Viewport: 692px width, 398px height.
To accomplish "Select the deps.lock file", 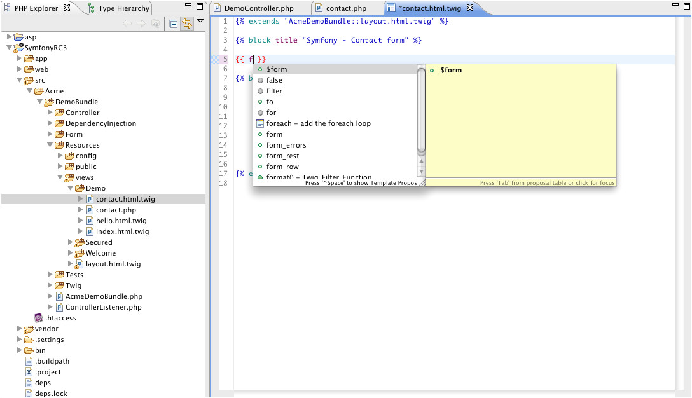I will click(x=51, y=394).
